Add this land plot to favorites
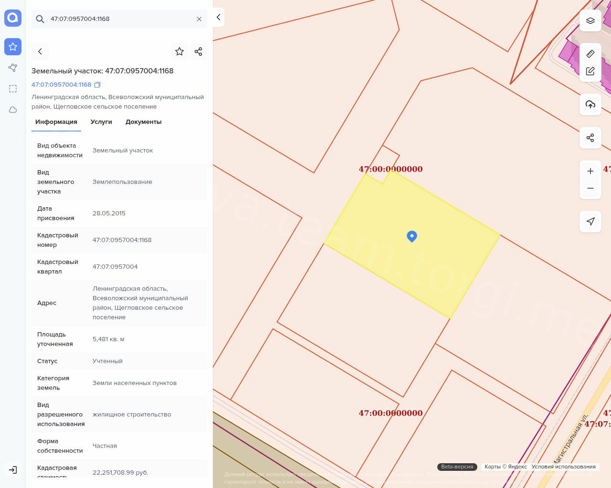 [179, 51]
